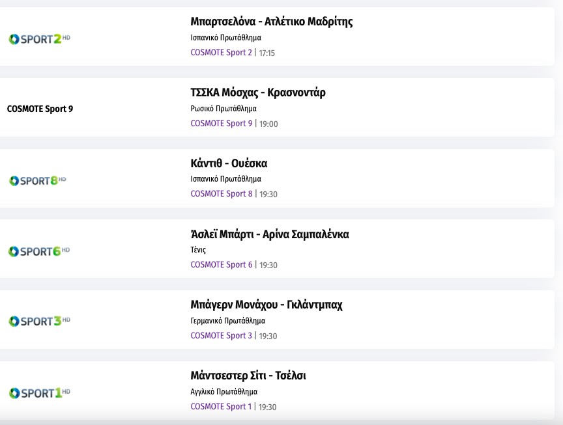
Task: Click the COSMOTE Sport 3 HD logo
Action: tap(39, 322)
